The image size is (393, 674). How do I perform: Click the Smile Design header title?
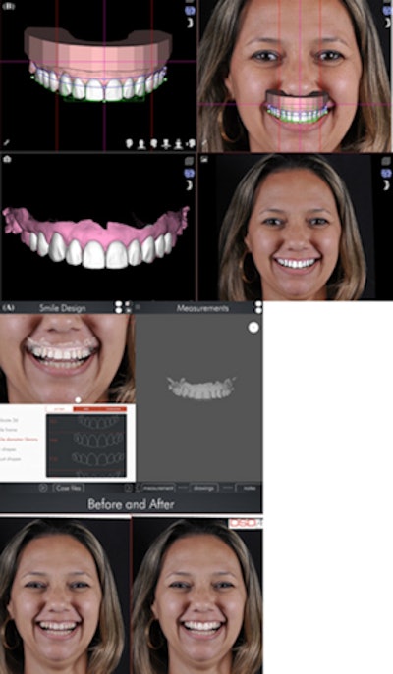click(x=63, y=308)
